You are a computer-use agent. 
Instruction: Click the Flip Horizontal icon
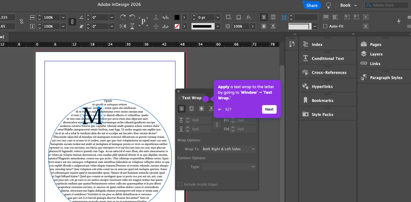click(x=123, y=26)
